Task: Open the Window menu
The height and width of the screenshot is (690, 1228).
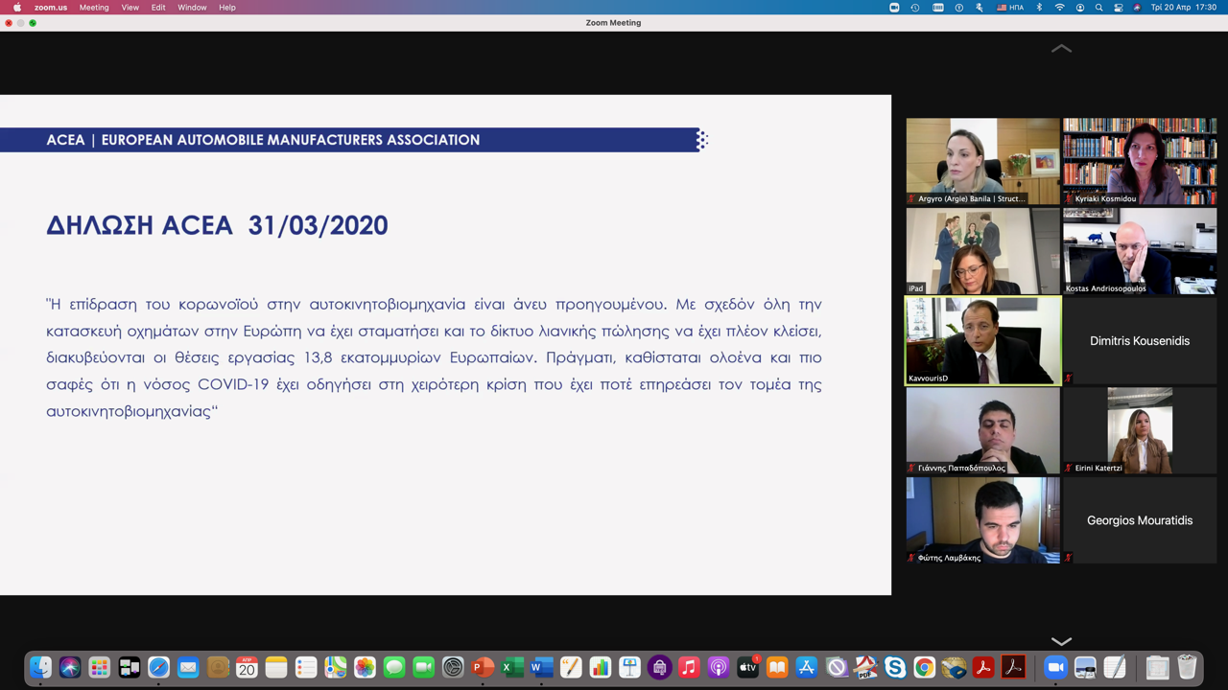Action: [192, 8]
